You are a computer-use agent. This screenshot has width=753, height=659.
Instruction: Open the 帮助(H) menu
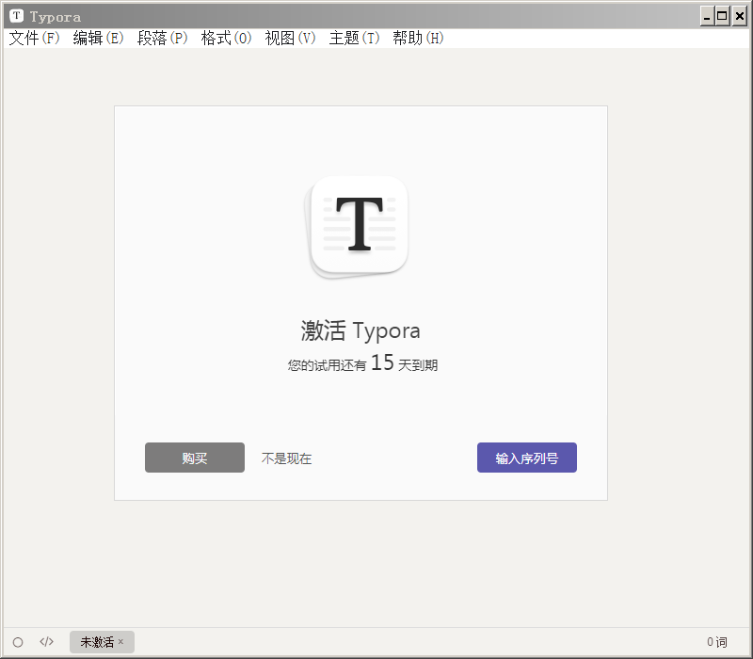(418, 38)
